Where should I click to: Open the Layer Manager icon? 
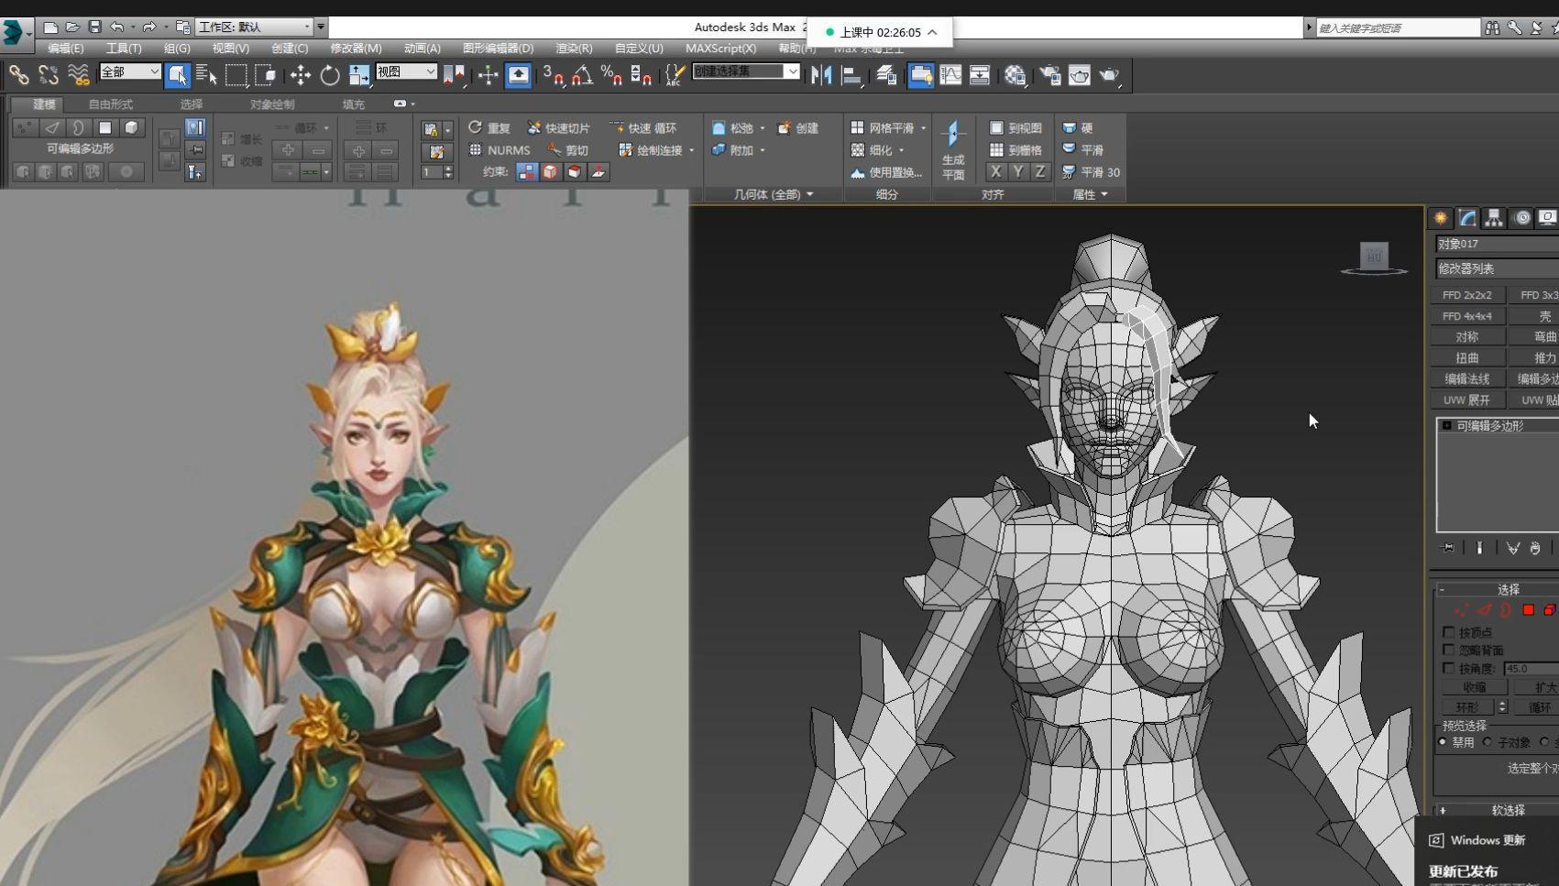886,75
